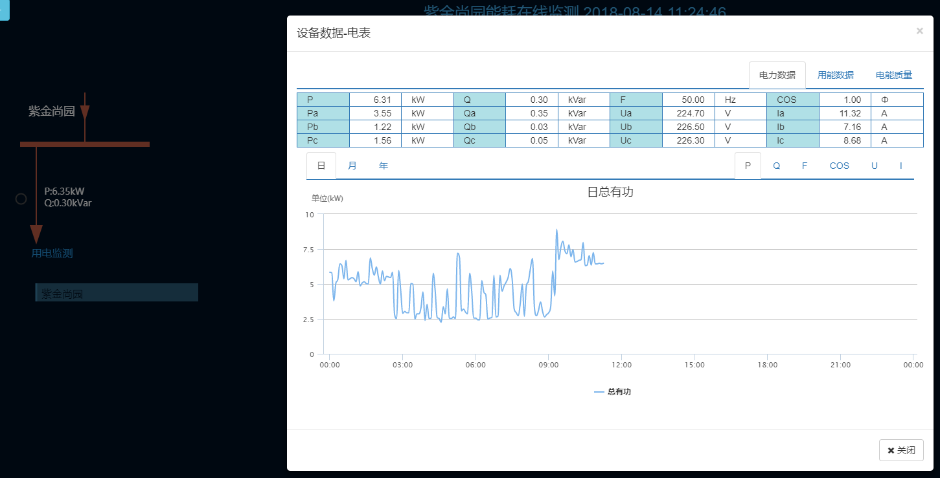Click the Qb value 0.03 cell
The height and width of the screenshot is (478, 940).
point(531,127)
